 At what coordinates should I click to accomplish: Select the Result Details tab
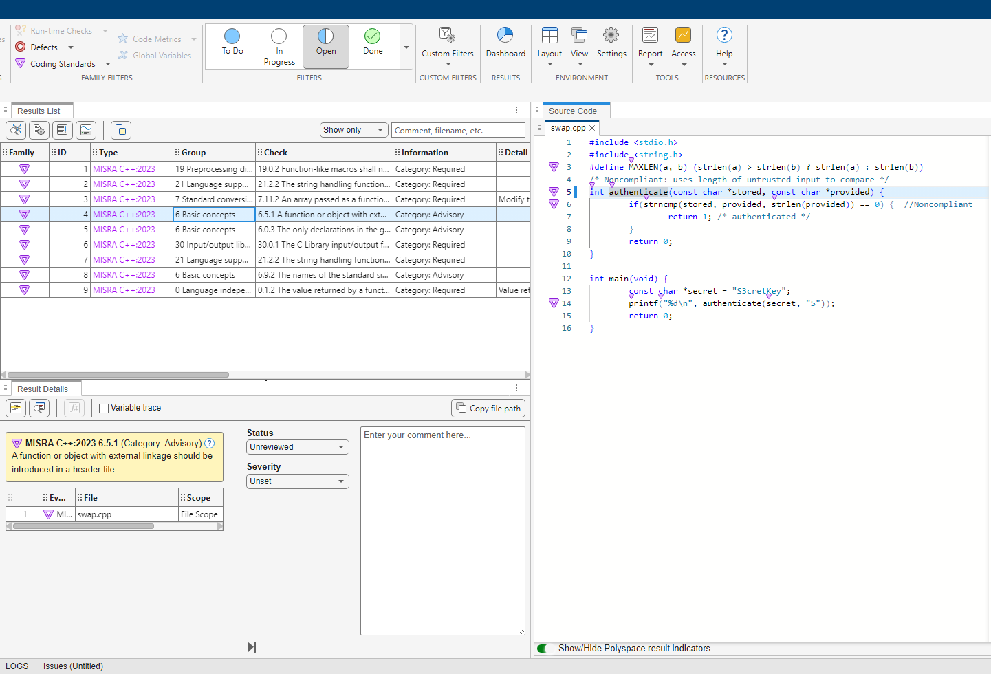43,389
